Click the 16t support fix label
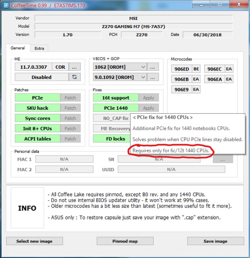250x258 pixels. pyautogui.click(x=116, y=98)
